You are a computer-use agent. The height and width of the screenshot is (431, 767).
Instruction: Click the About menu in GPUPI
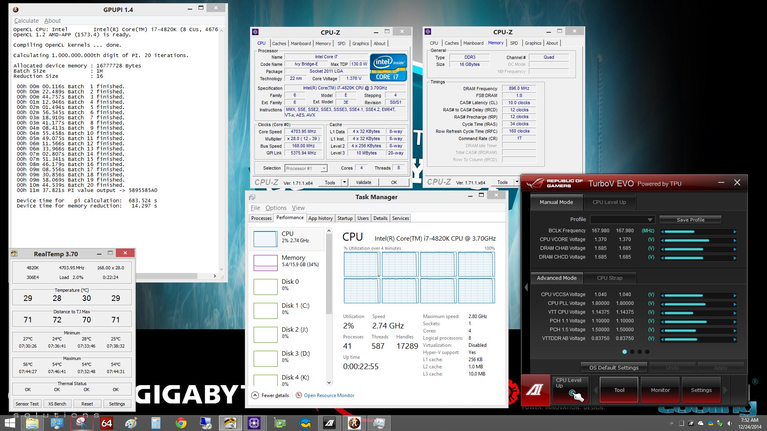click(52, 21)
